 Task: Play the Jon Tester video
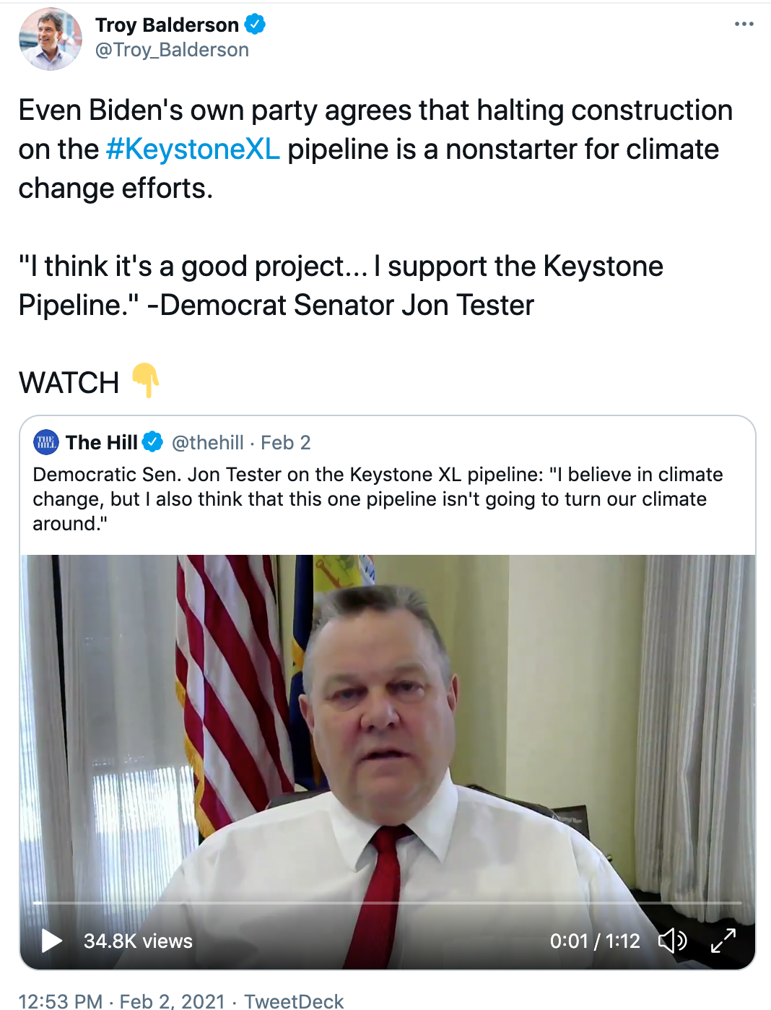51,941
